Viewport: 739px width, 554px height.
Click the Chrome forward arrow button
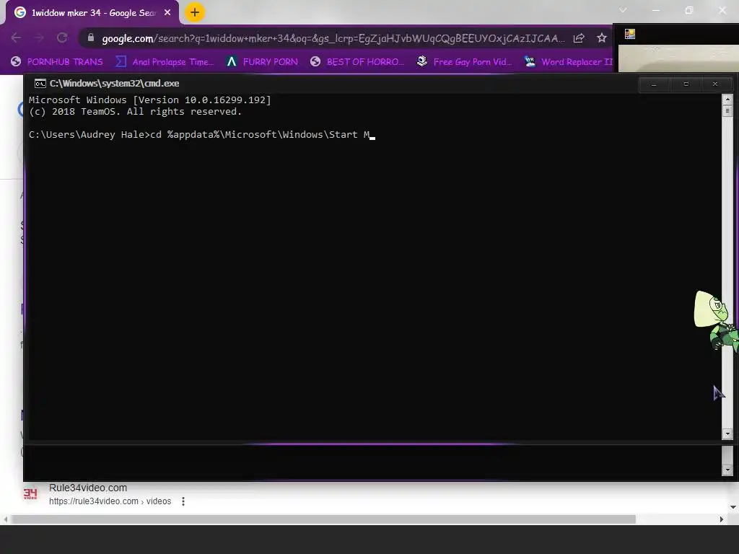click(x=39, y=38)
